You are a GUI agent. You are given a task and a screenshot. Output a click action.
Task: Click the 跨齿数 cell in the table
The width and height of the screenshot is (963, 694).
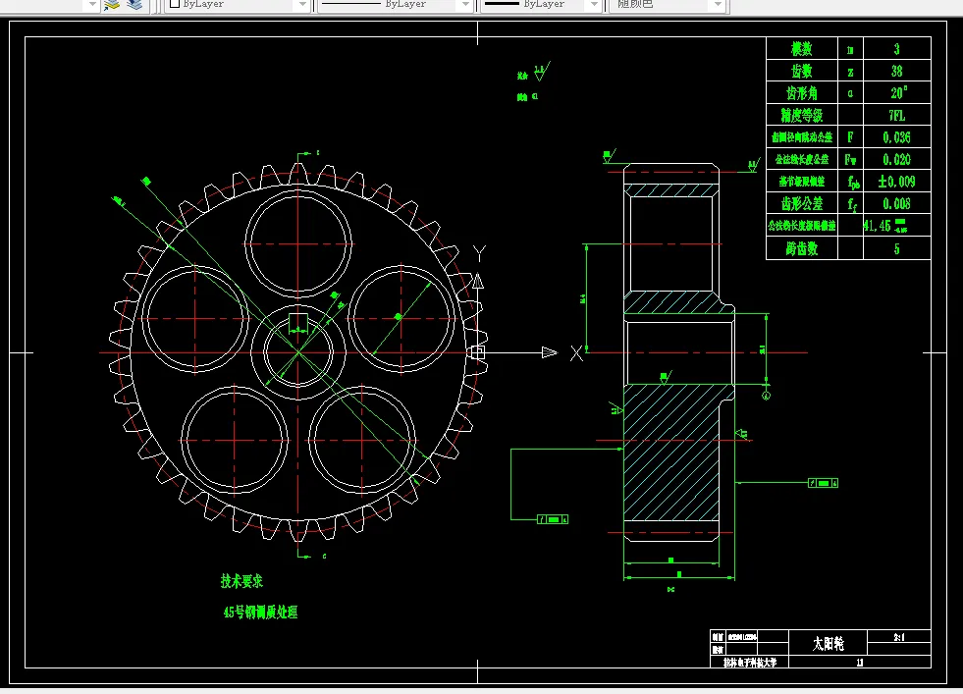(x=802, y=248)
